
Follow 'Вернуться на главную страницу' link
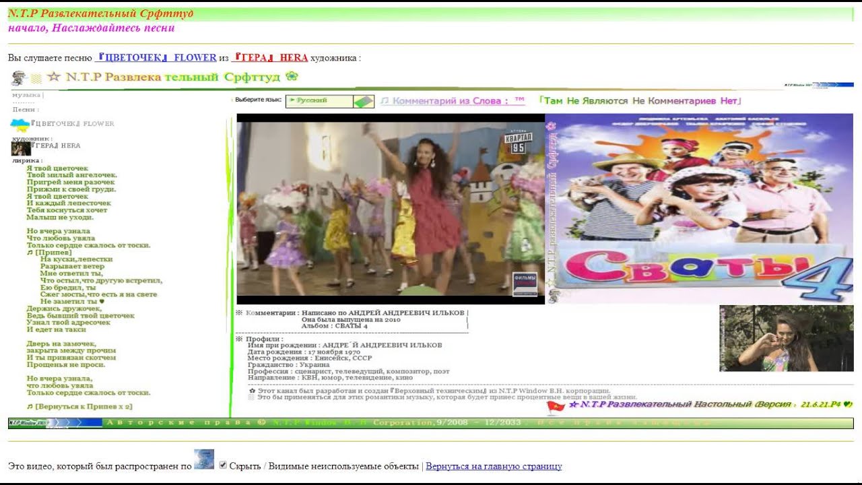click(x=494, y=466)
